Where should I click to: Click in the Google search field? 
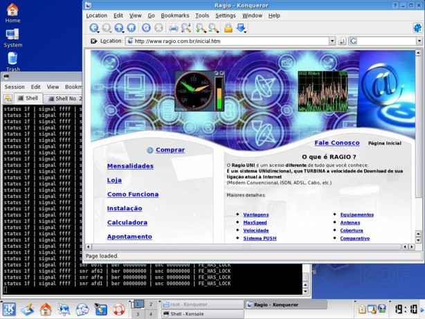(x=386, y=42)
